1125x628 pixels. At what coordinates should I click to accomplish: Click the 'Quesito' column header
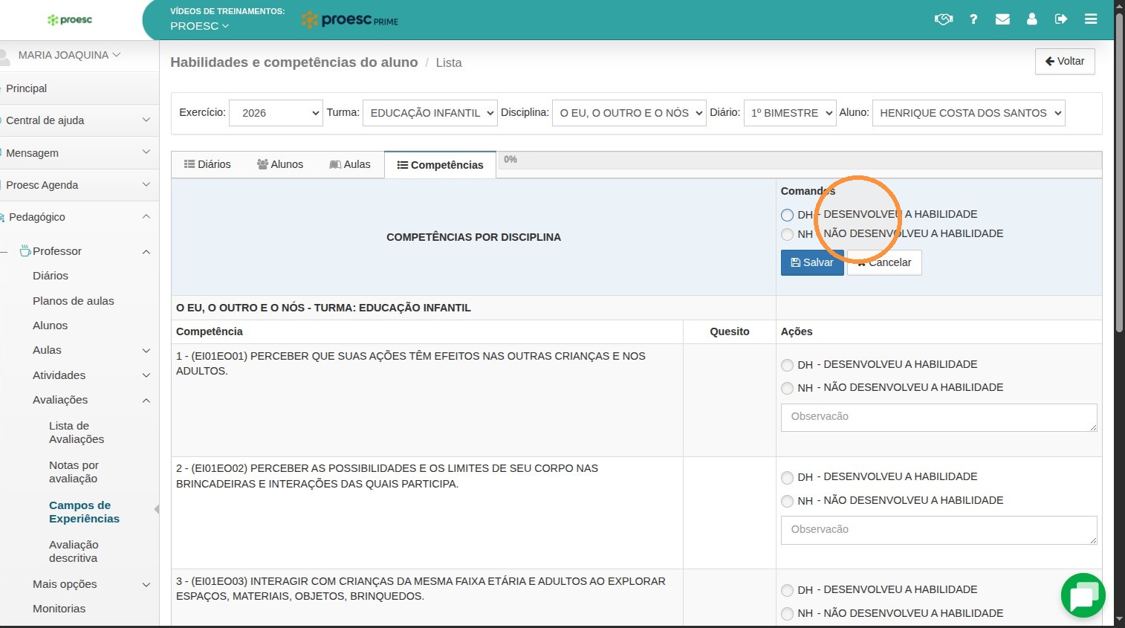click(730, 331)
